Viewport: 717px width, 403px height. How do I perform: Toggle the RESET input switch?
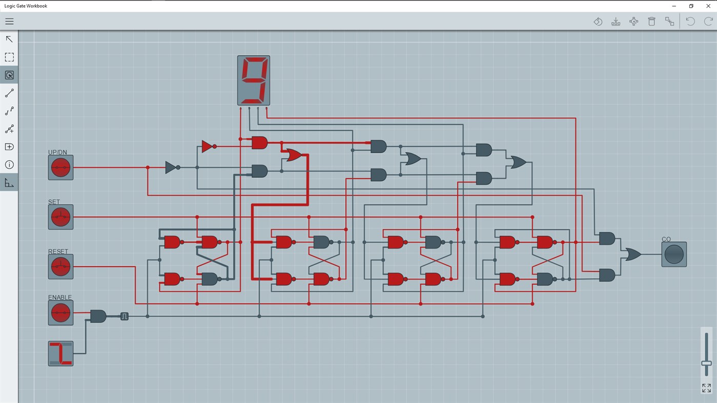pyautogui.click(x=60, y=266)
